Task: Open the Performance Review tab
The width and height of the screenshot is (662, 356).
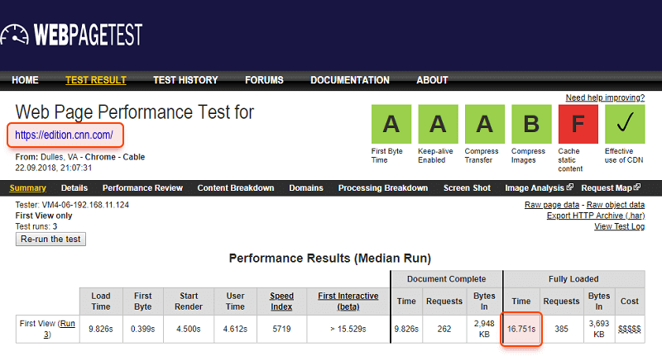Action: [142, 187]
